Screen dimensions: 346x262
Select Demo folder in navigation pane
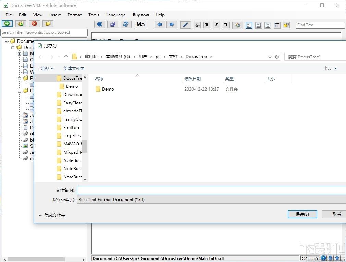pyautogui.click(x=69, y=86)
